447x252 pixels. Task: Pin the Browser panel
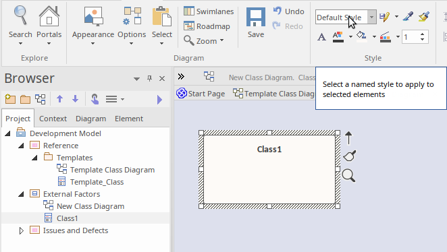pos(149,79)
